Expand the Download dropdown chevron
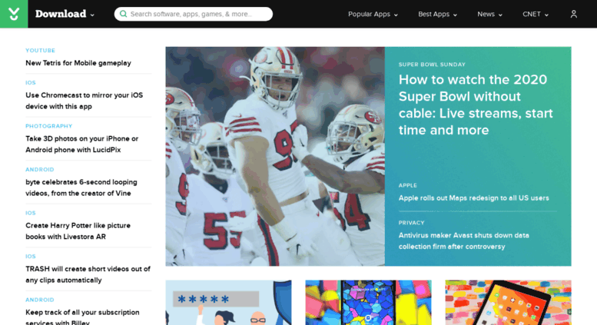The width and height of the screenshot is (597, 325). 92,15
